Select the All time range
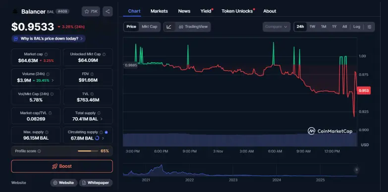The height and width of the screenshot is (192, 388). [344, 27]
